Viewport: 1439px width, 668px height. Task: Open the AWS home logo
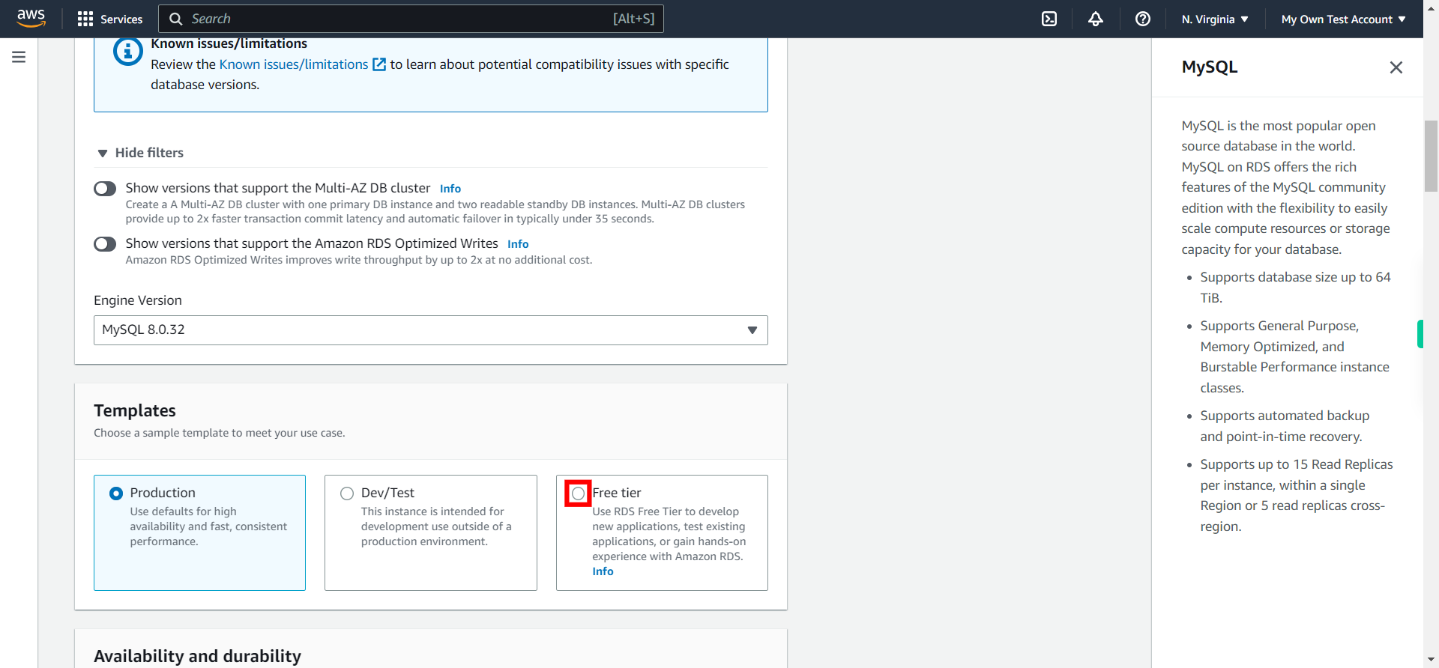31,18
